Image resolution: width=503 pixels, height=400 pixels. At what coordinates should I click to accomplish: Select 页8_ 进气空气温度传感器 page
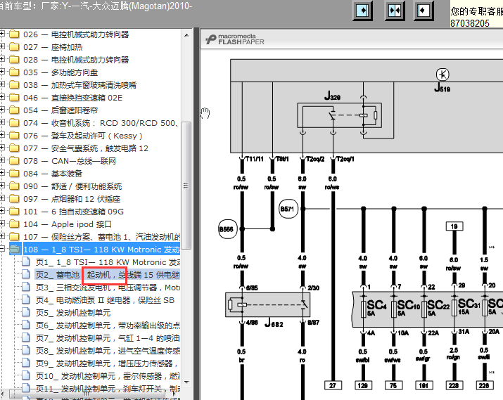(108, 351)
